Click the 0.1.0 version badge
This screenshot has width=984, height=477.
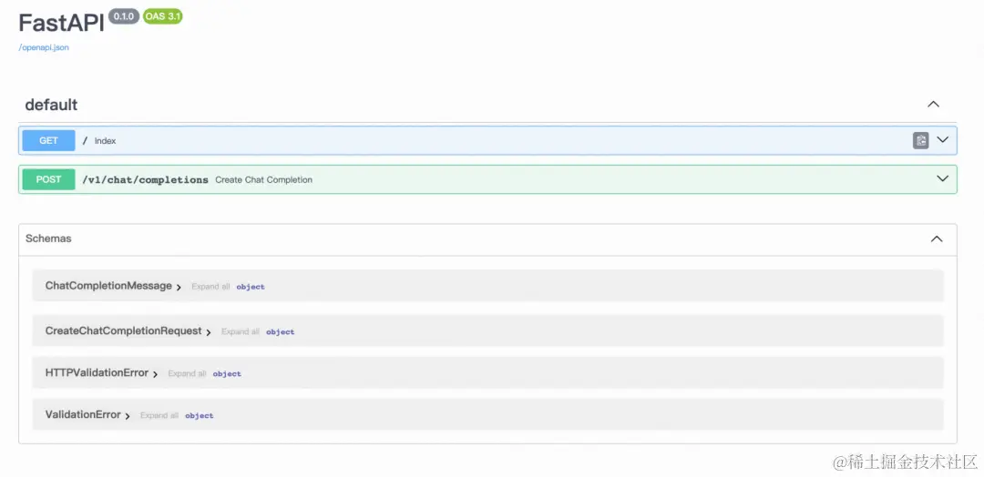tap(124, 16)
